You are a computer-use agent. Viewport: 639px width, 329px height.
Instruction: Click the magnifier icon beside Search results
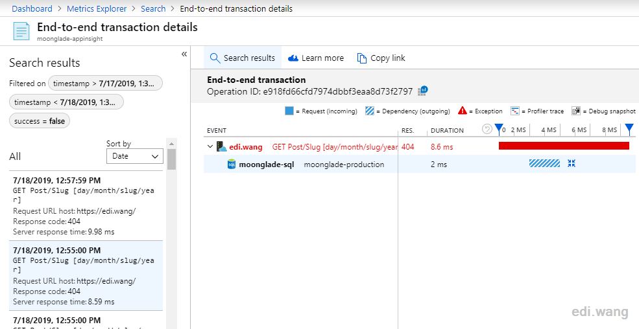click(x=215, y=58)
